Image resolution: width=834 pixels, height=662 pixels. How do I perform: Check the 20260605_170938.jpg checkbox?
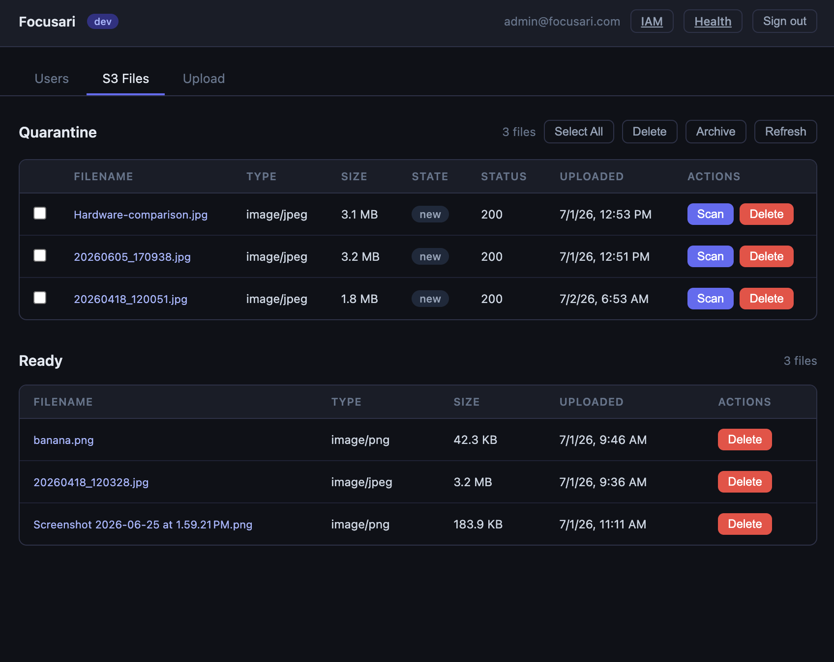click(x=40, y=255)
